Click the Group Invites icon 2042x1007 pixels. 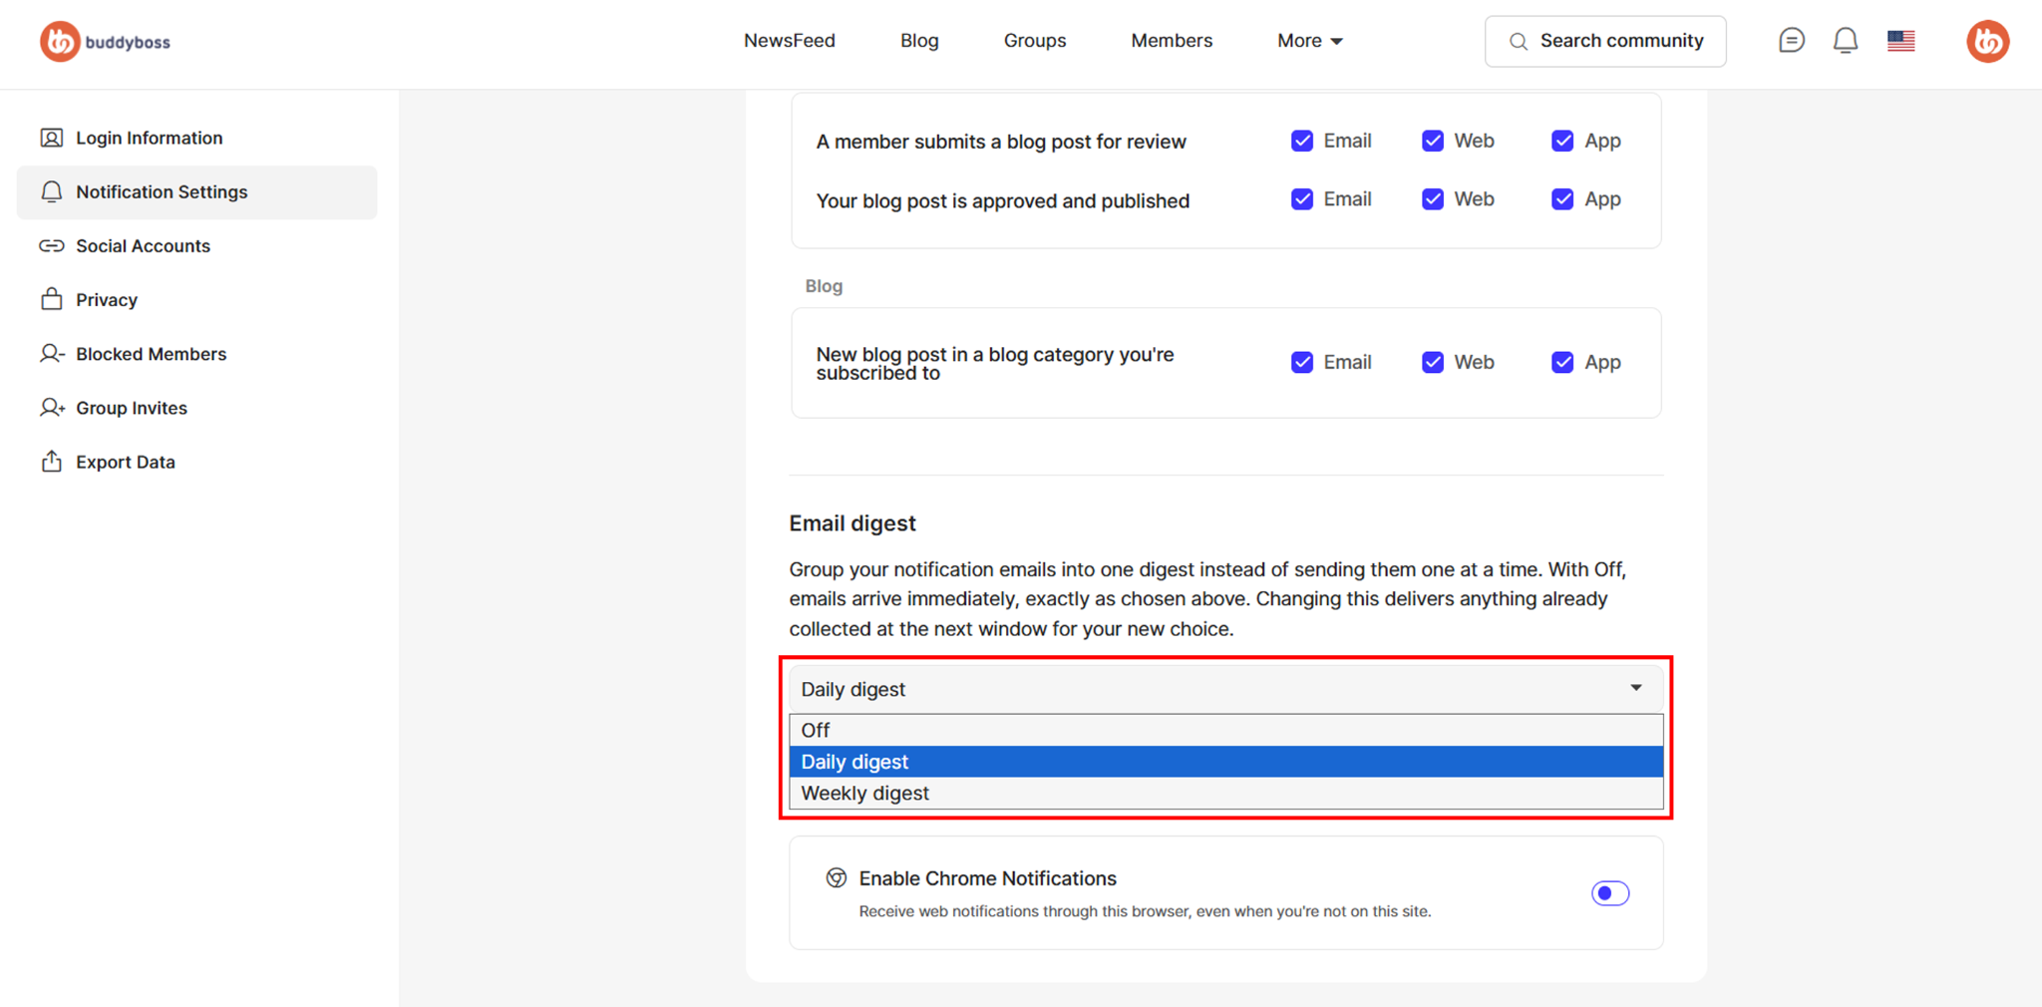(52, 408)
